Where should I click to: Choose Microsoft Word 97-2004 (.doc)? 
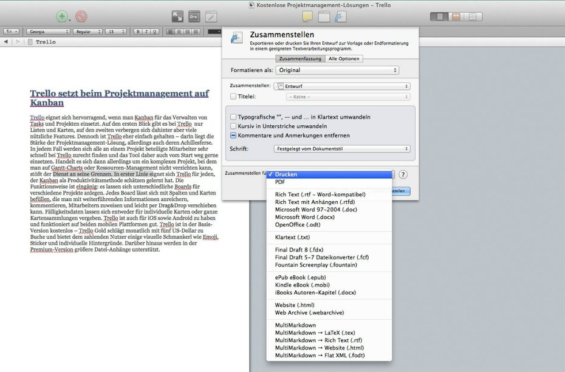329,210
